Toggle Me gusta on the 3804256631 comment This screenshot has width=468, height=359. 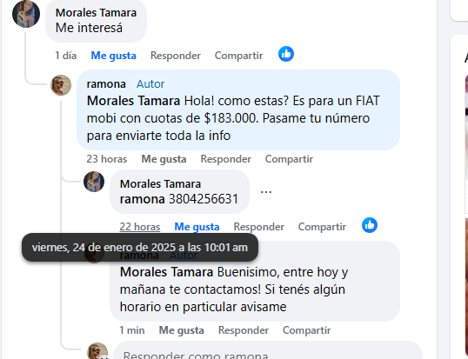(197, 227)
